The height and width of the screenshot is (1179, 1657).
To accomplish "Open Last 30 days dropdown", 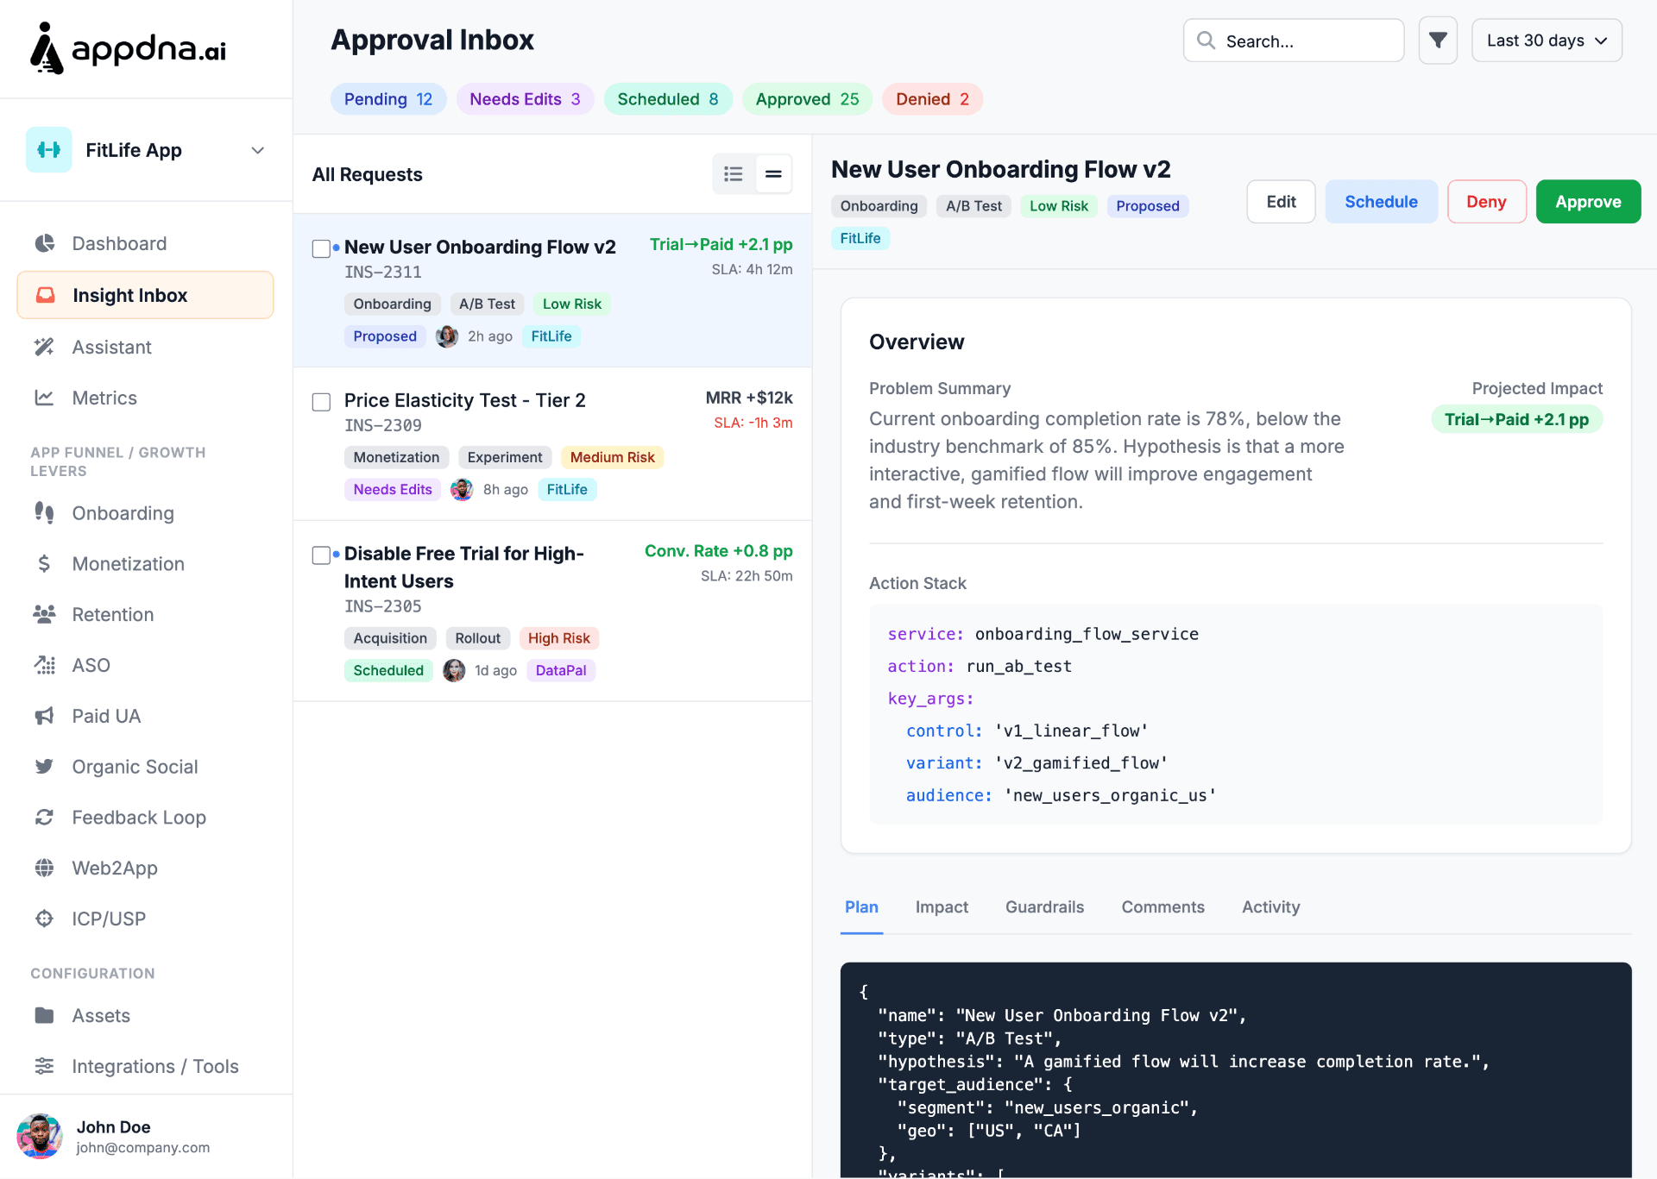I will [x=1546, y=41].
